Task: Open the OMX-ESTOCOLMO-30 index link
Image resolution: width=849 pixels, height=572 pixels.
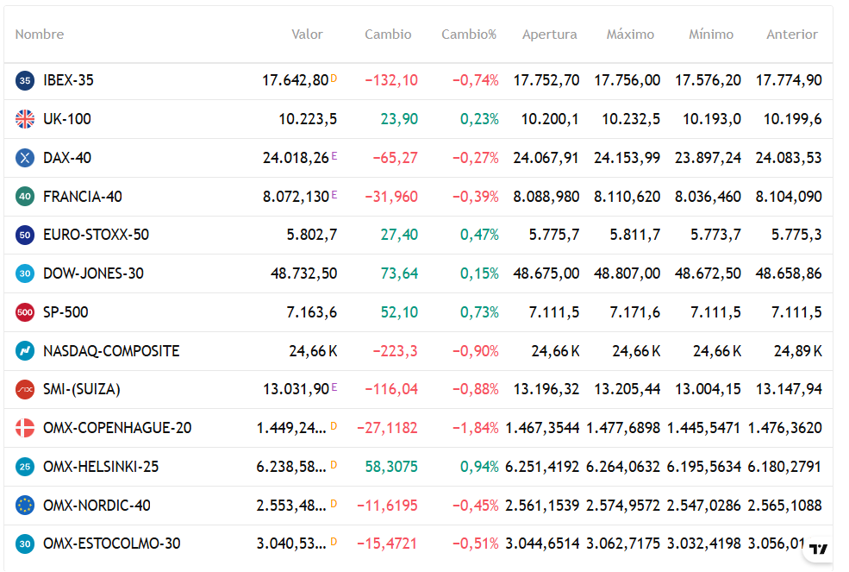Action: click(111, 544)
